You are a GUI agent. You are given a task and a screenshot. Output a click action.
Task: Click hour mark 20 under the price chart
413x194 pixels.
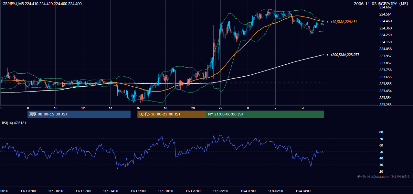pos(193,108)
